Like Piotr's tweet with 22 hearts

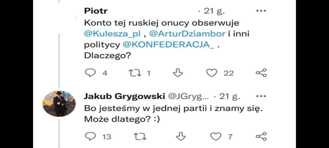pyautogui.click(x=212, y=73)
